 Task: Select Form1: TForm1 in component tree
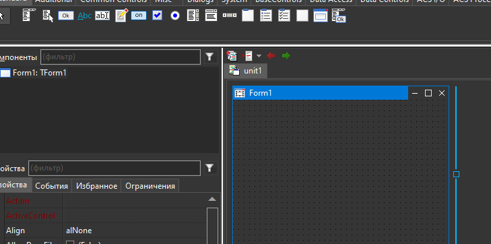[x=40, y=73]
